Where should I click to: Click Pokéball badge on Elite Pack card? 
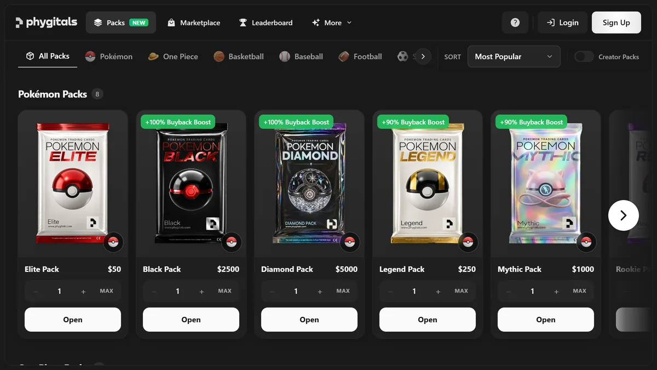(x=113, y=242)
